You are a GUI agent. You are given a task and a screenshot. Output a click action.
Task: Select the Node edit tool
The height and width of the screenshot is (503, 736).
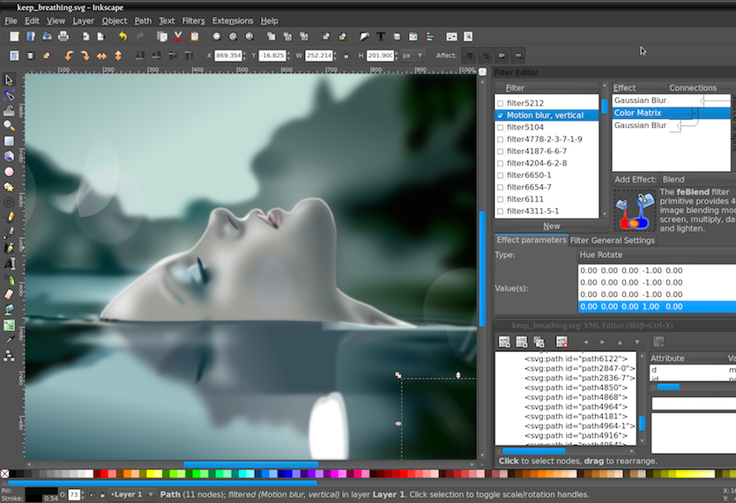point(9,96)
